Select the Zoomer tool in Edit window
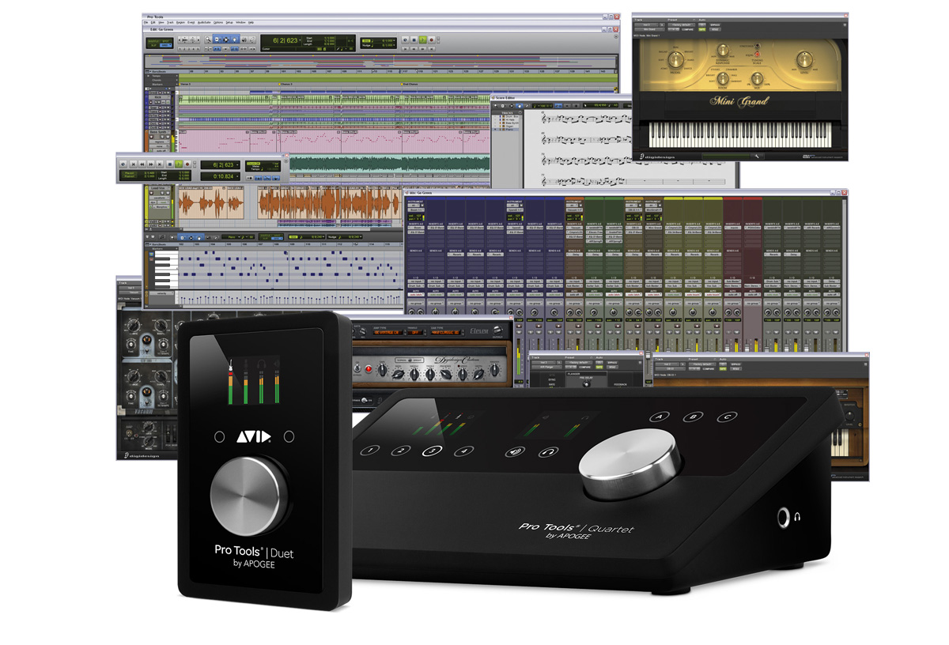This screenshot has width=949, height=645. [208, 40]
